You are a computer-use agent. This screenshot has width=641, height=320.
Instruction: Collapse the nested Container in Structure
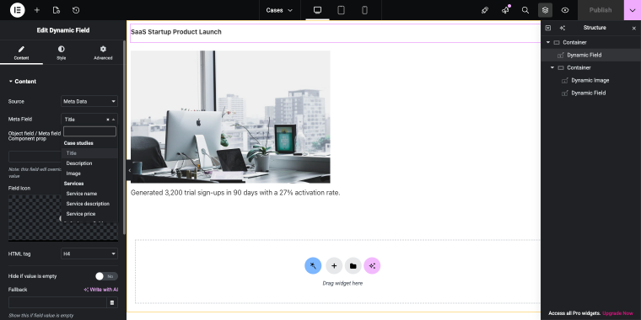(552, 67)
